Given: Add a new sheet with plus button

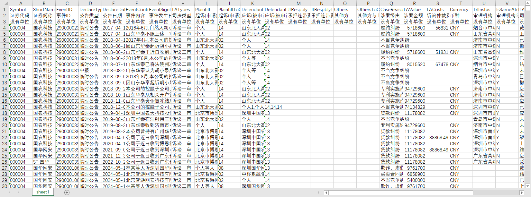Looking at the screenshot, I should (x=67, y=193).
